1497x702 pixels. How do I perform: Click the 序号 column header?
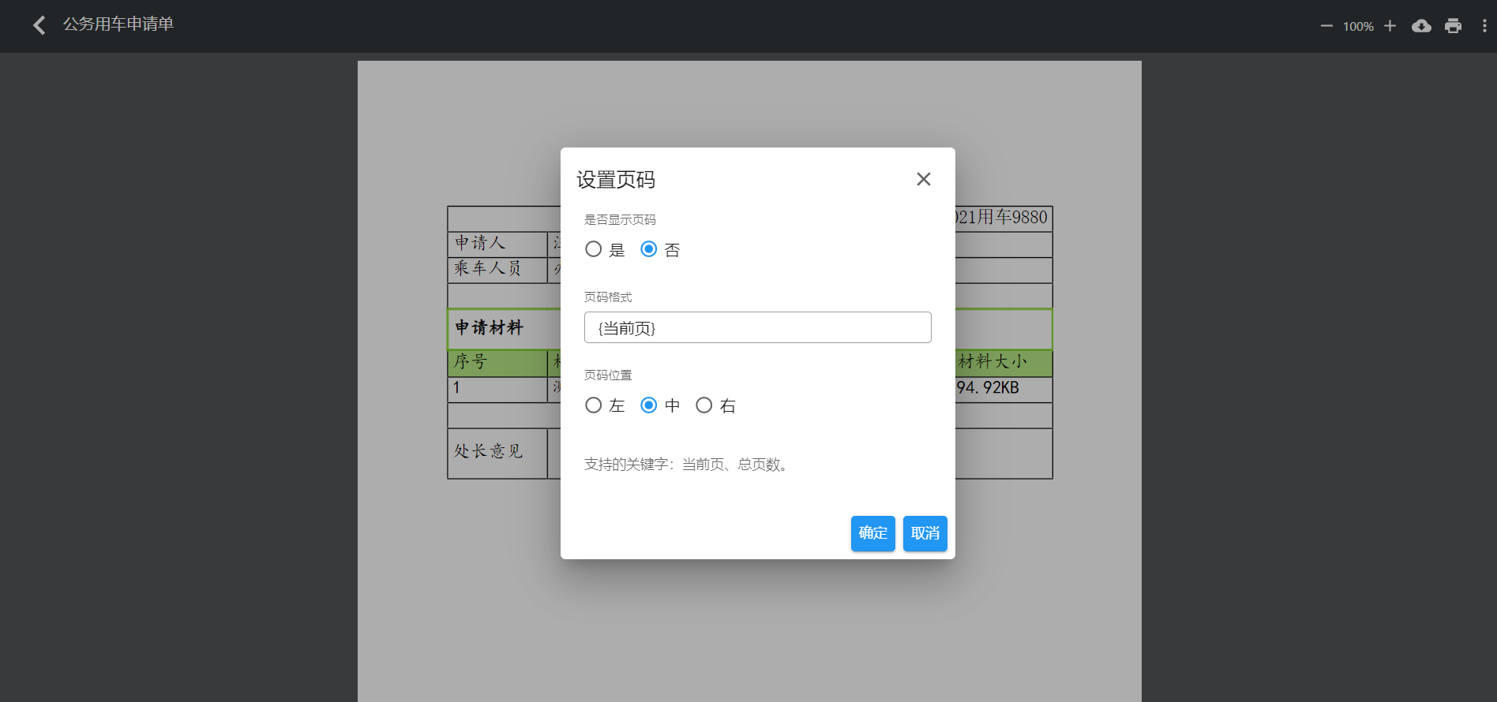[497, 363]
